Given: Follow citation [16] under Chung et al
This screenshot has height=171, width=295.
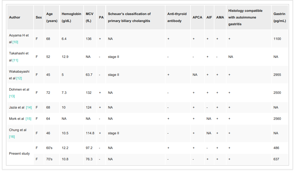Looking at the screenshot, I should (12, 137).
